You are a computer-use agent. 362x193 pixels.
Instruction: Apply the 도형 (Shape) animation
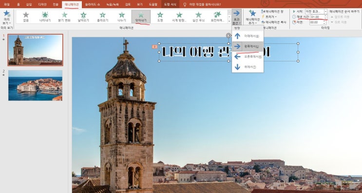(x=160, y=17)
